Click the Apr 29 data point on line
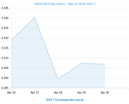 click(81, 63)
